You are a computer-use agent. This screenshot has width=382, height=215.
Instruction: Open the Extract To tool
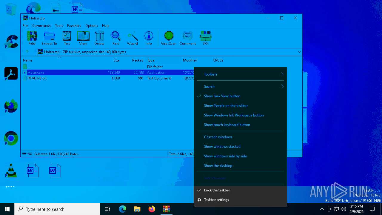point(49,38)
